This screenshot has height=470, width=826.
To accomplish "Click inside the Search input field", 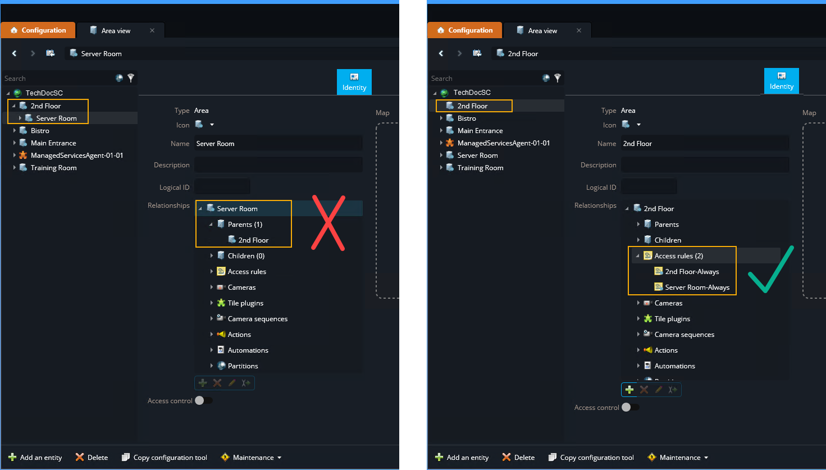I will [56, 78].
